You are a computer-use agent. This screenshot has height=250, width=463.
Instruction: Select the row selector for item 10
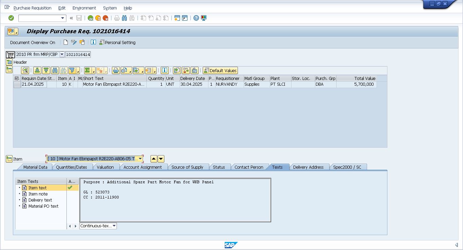click(17, 84)
